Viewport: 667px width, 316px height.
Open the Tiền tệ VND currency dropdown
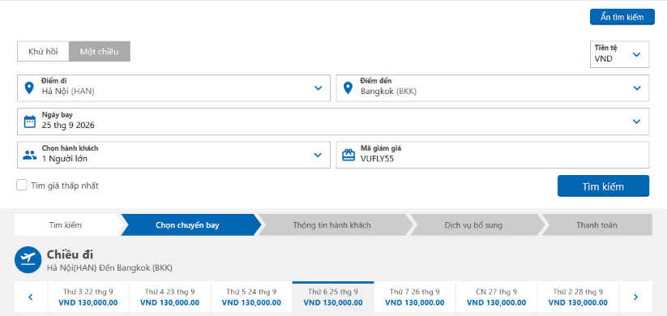pyautogui.click(x=619, y=54)
